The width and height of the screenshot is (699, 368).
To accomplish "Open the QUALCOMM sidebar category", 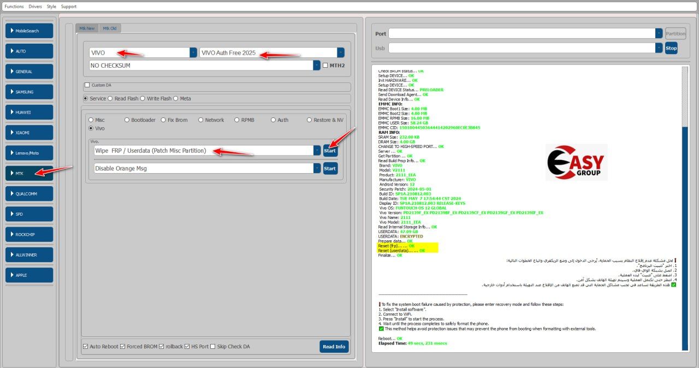I will click(x=29, y=194).
